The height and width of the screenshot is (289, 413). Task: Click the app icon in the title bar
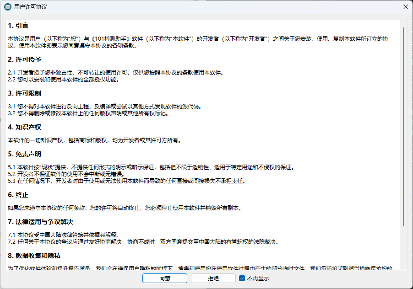(x=8, y=7)
